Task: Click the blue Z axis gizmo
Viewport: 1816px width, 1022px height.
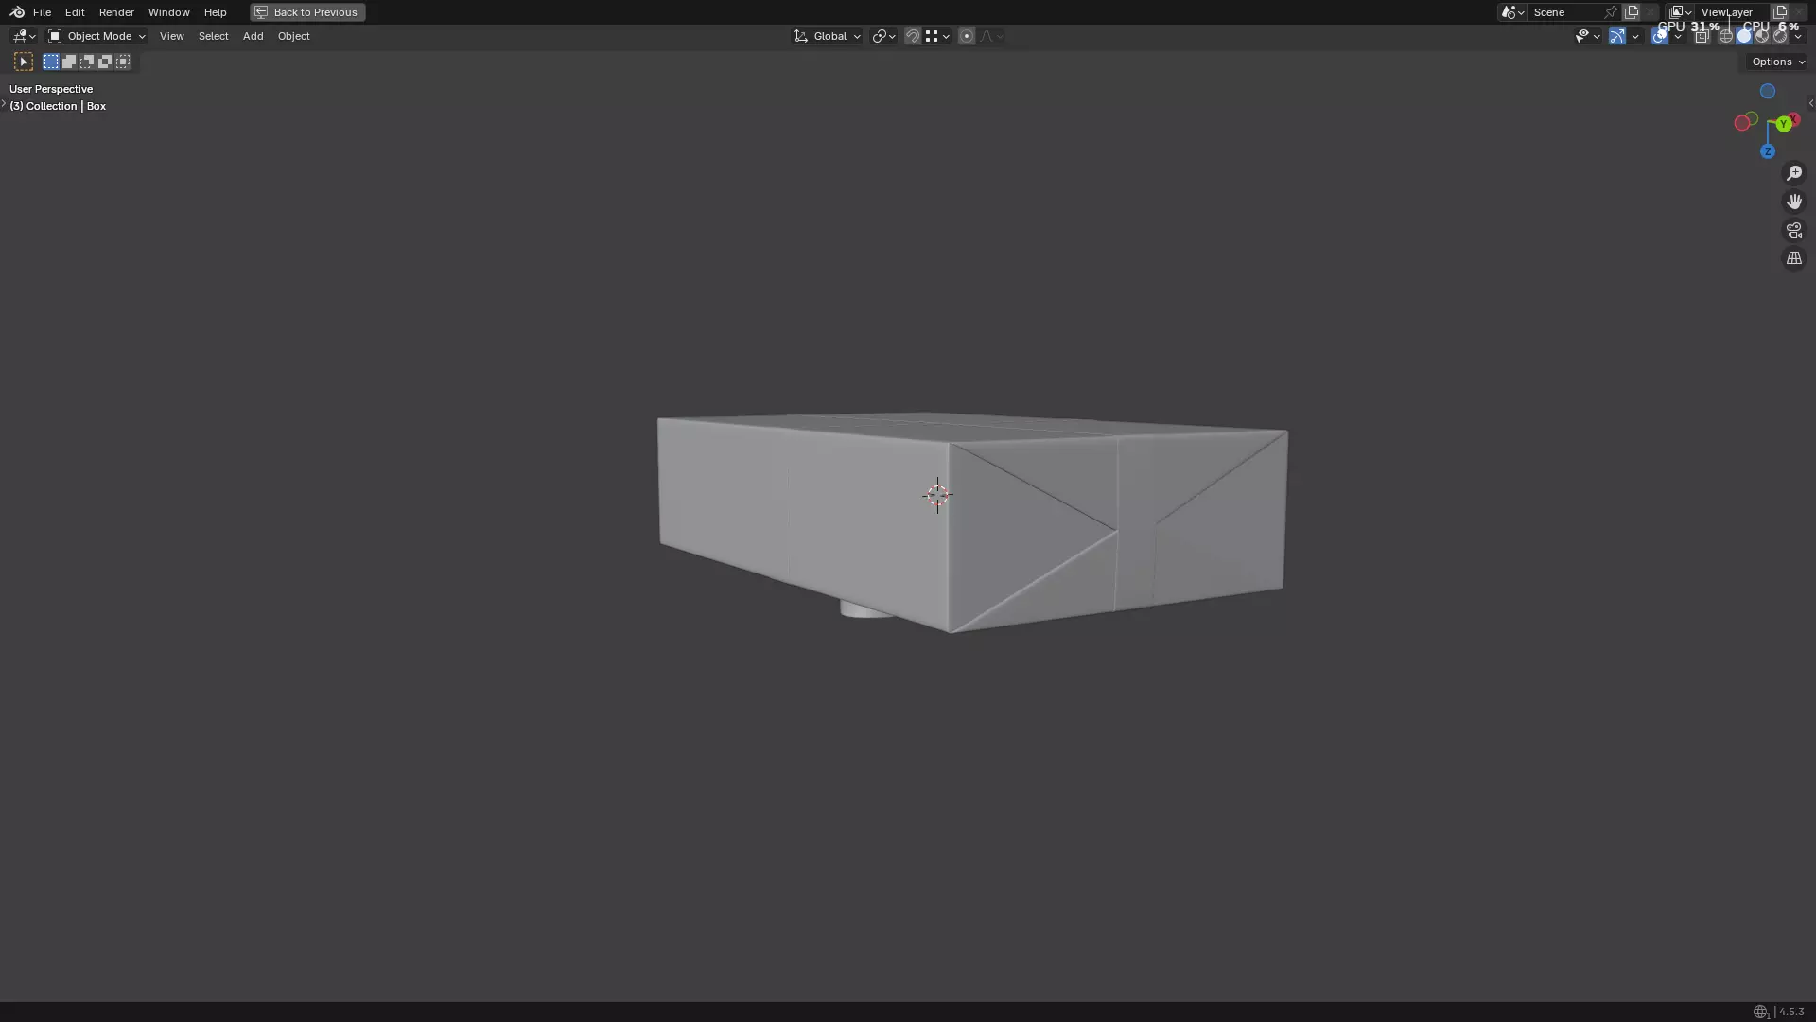Action: (1767, 151)
